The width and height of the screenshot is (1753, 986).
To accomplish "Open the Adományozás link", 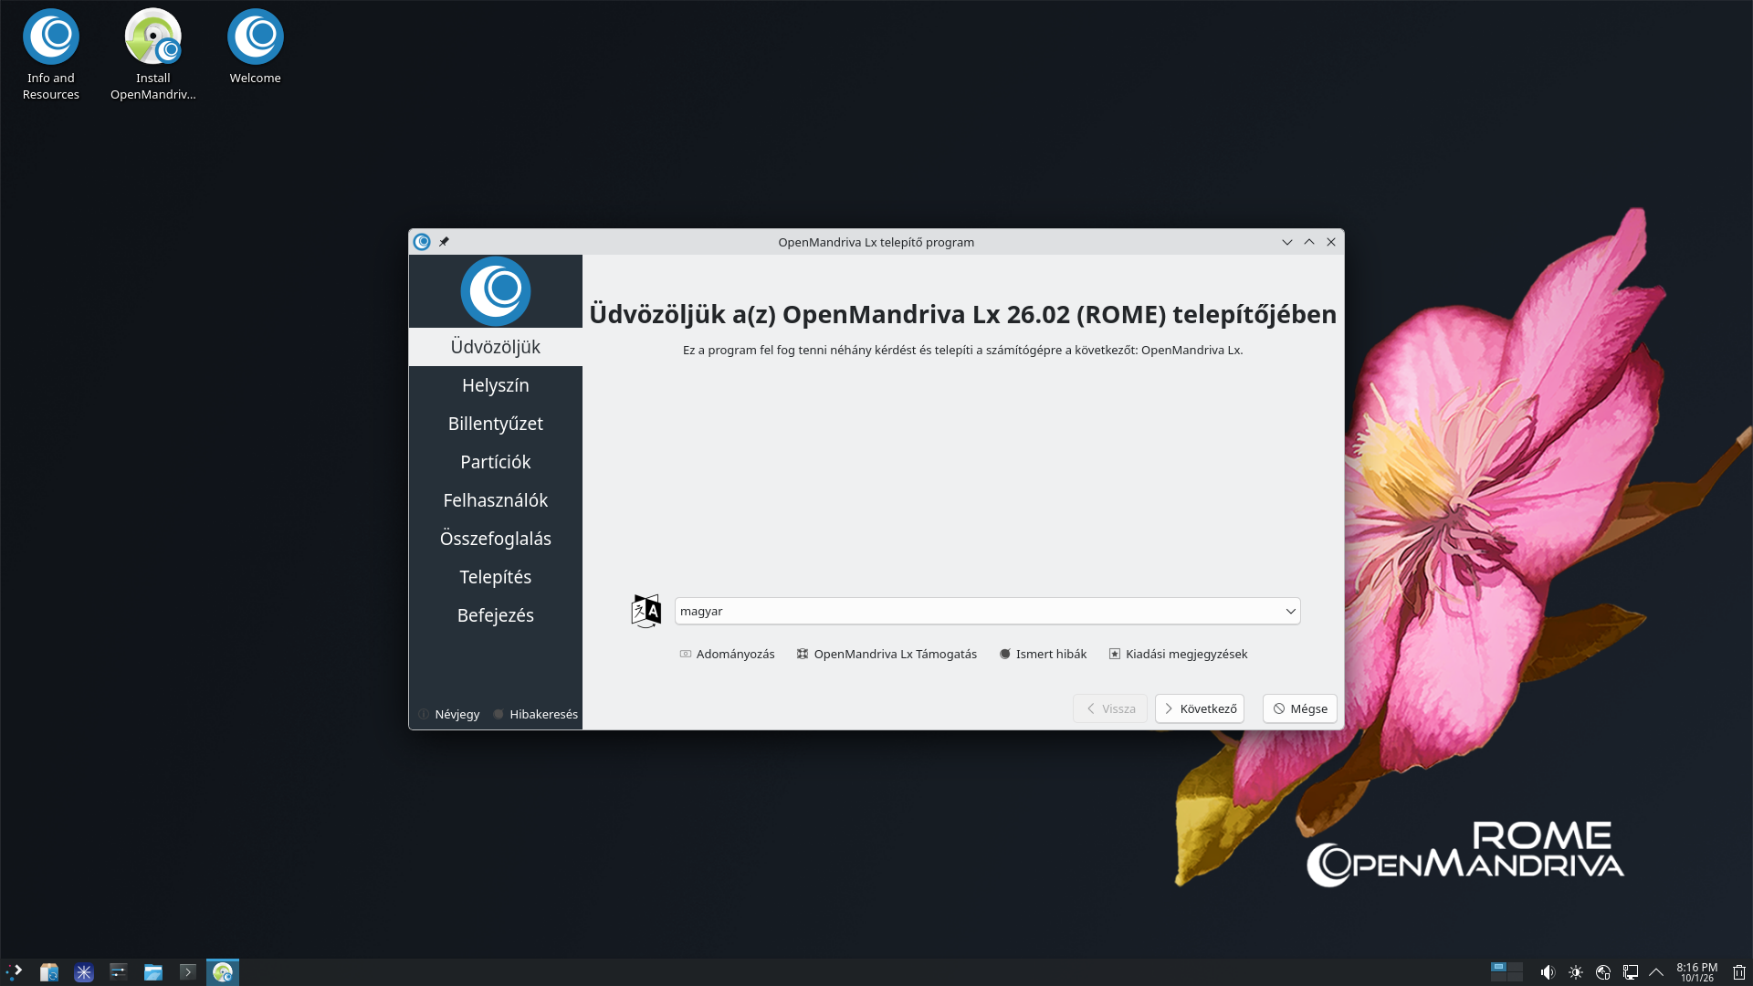I will [727, 654].
